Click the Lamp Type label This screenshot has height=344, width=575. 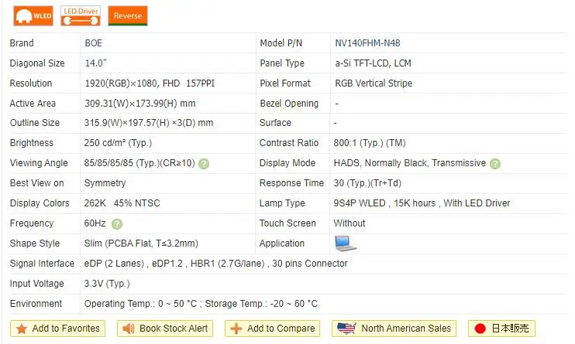(x=282, y=203)
